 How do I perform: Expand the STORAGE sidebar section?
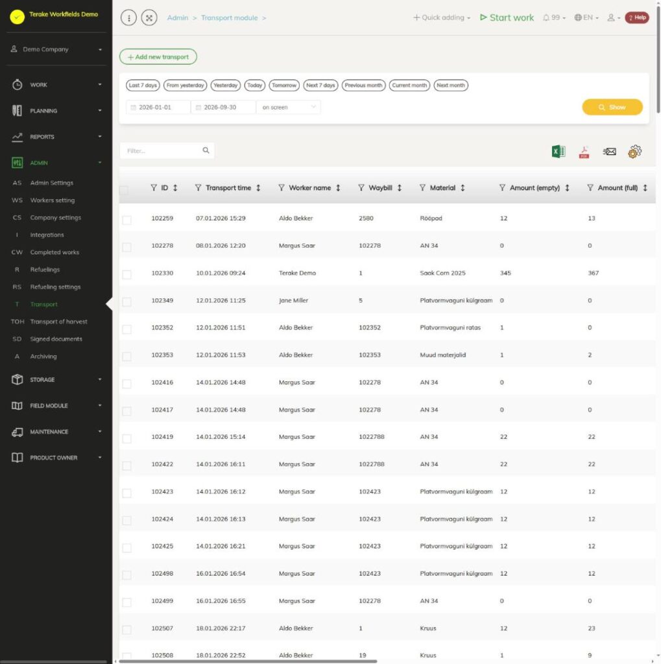(x=56, y=379)
